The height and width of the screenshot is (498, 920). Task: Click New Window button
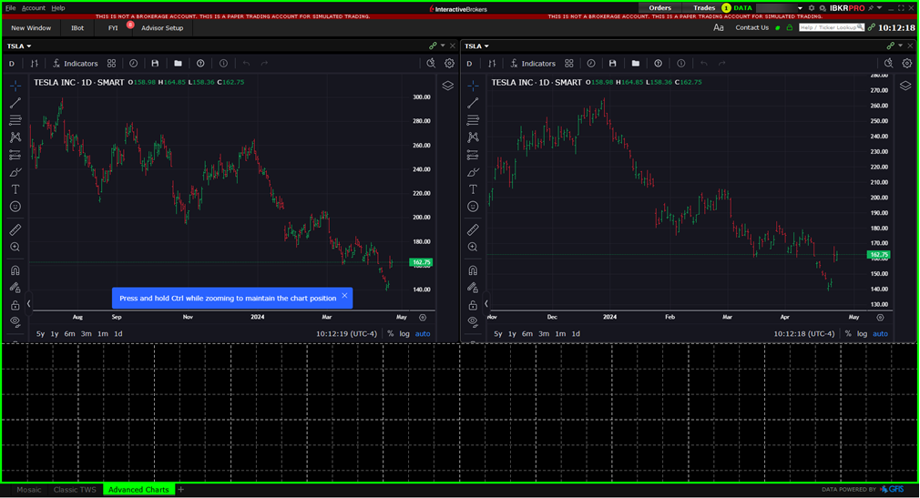(x=31, y=28)
